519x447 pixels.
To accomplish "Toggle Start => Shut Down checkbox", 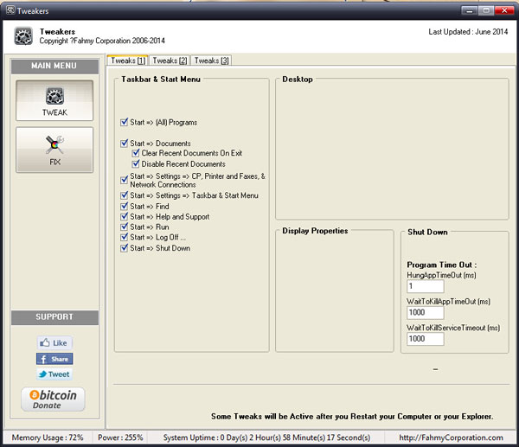I will click(125, 248).
